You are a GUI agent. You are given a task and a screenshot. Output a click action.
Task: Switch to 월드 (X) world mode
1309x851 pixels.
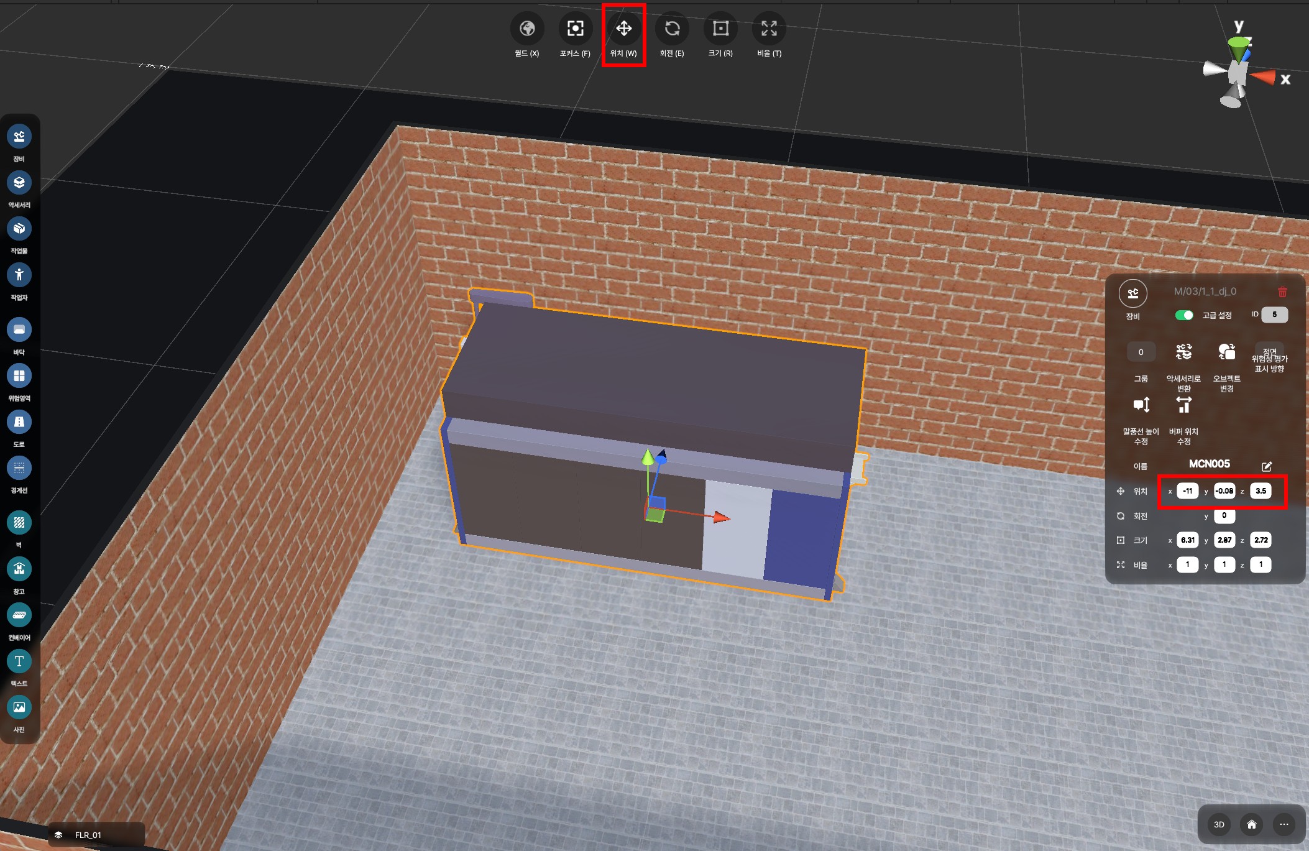click(x=527, y=29)
